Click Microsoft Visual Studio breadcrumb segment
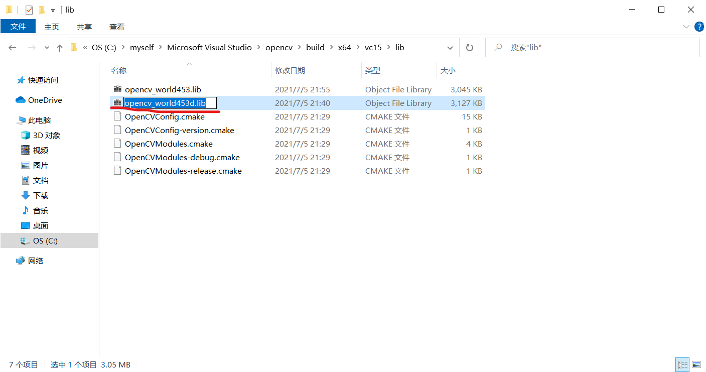This screenshot has width=706, height=372. coord(209,48)
